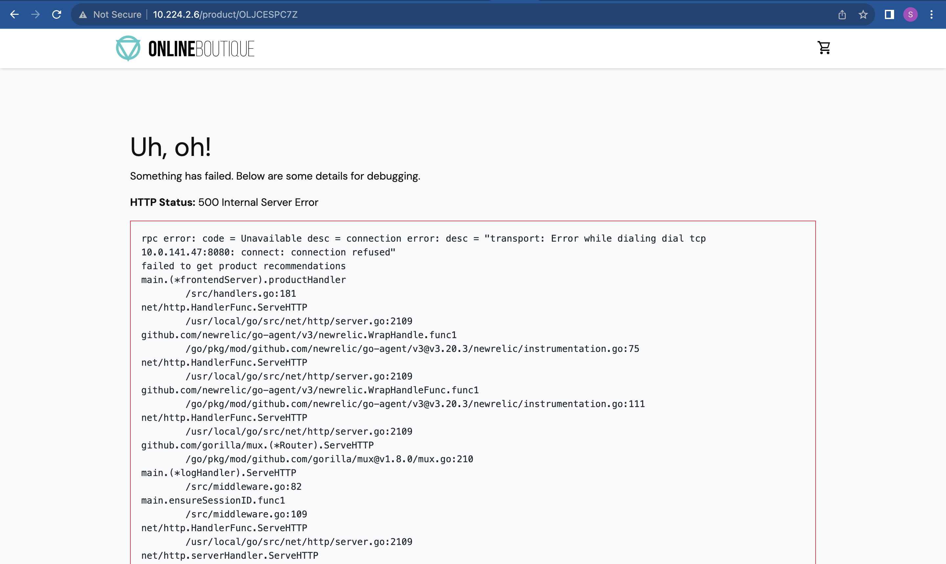Open the Chrome three-dot menu

(932, 14)
